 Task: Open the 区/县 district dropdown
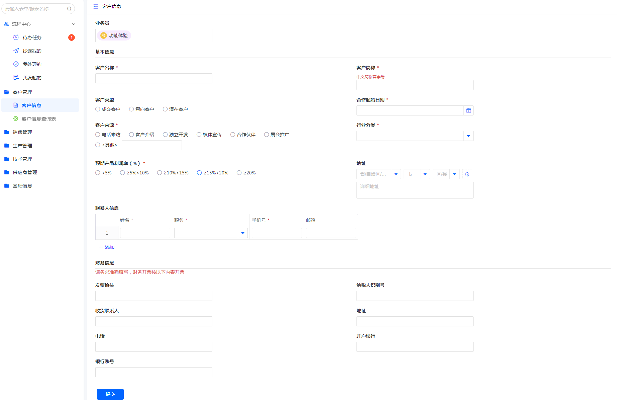point(454,174)
